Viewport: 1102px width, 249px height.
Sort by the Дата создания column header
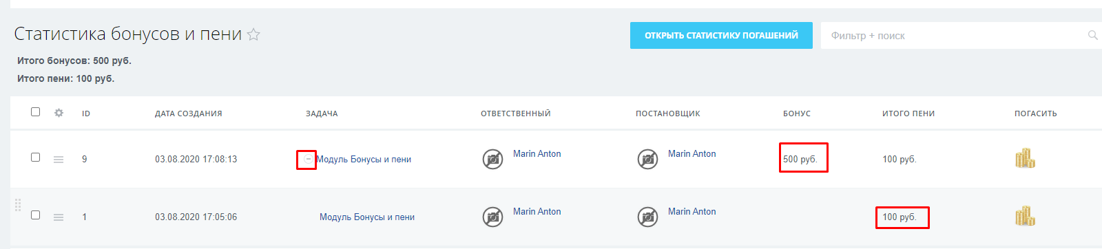[188, 113]
